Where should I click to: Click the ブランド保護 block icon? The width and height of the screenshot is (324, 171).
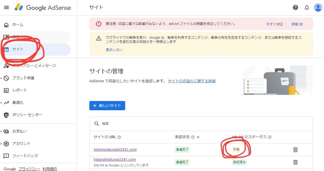click(x=6, y=78)
